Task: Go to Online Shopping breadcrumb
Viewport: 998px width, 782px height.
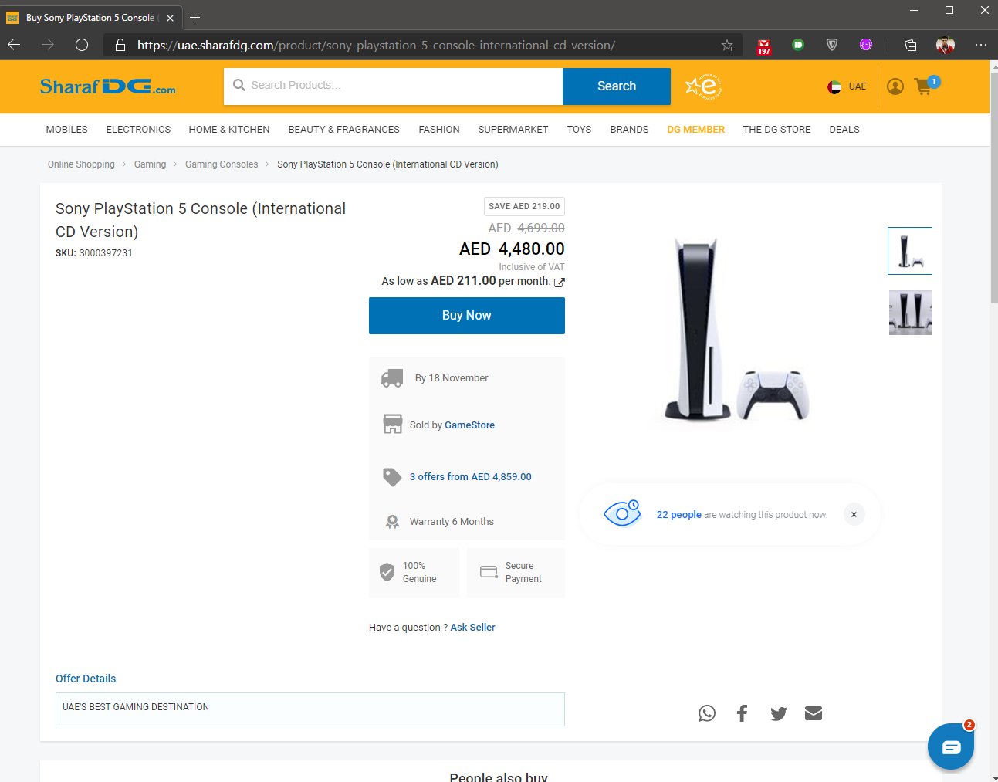Action: (x=81, y=164)
